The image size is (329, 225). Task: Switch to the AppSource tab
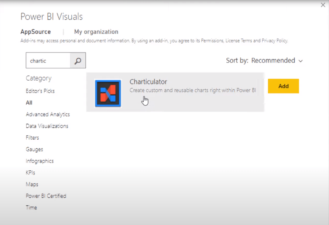click(x=35, y=32)
